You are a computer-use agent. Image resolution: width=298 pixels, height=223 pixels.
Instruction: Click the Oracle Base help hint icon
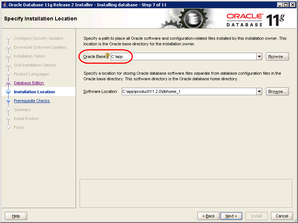tap(107, 55)
